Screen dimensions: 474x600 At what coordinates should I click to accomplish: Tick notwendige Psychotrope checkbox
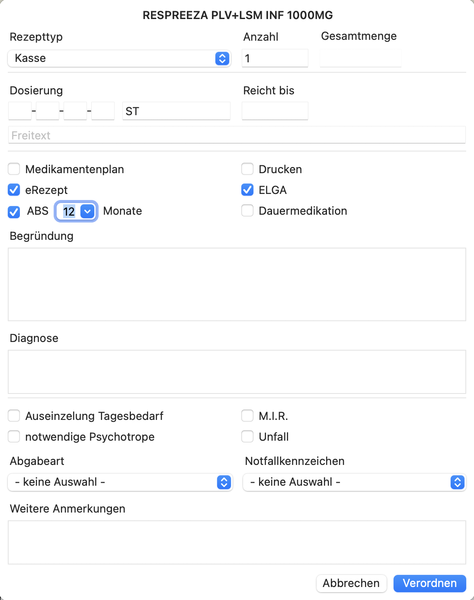click(x=14, y=436)
